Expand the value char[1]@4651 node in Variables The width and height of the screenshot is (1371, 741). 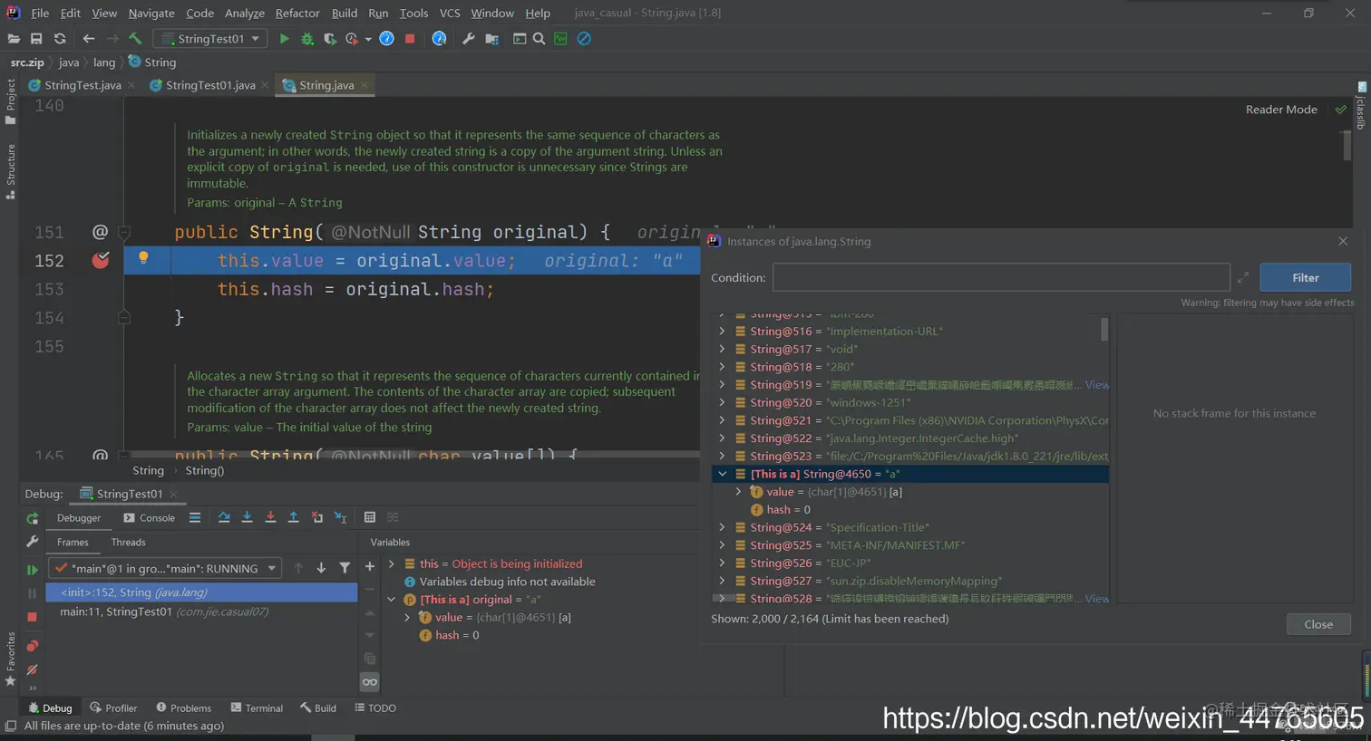407,618
